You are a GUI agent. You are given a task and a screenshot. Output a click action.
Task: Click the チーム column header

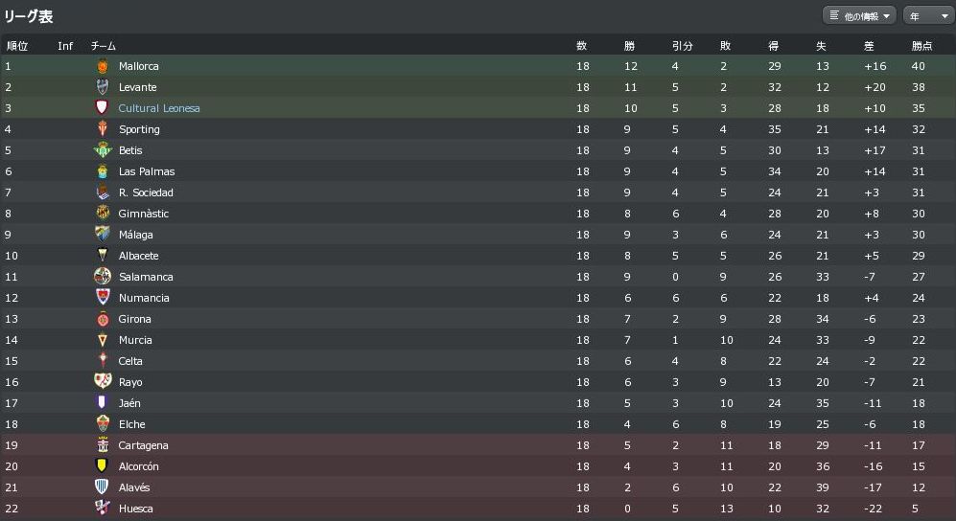pos(103,46)
